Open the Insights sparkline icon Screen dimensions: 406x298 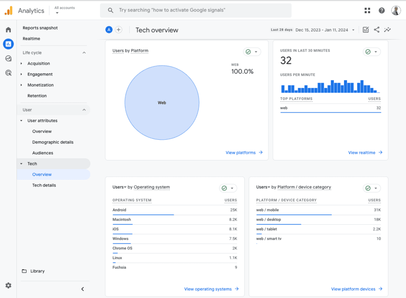click(388, 30)
